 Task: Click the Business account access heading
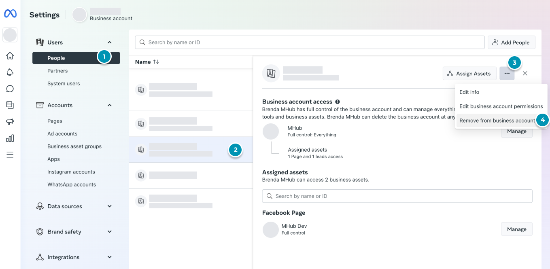point(297,102)
